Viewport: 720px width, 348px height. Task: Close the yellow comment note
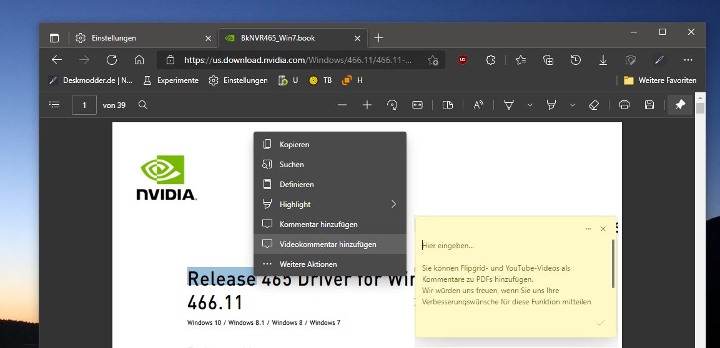[x=603, y=229]
